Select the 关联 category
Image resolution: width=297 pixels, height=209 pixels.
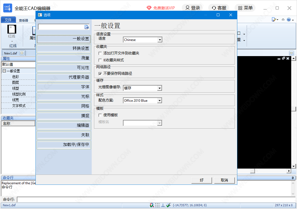pos(64,135)
